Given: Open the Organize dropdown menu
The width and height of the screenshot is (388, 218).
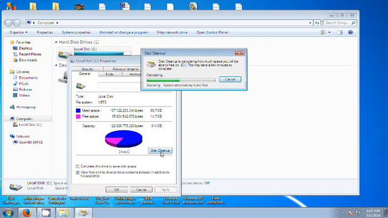Looking at the screenshot, I should click(18, 32).
